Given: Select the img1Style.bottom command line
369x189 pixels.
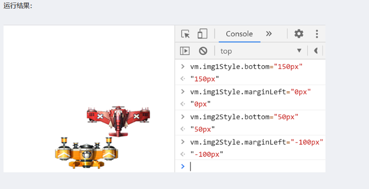Looking at the screenshot, I should [246, 67].
